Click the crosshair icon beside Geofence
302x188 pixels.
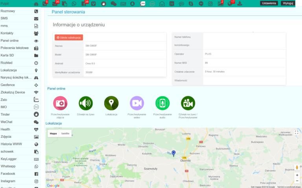coord(36,85)
